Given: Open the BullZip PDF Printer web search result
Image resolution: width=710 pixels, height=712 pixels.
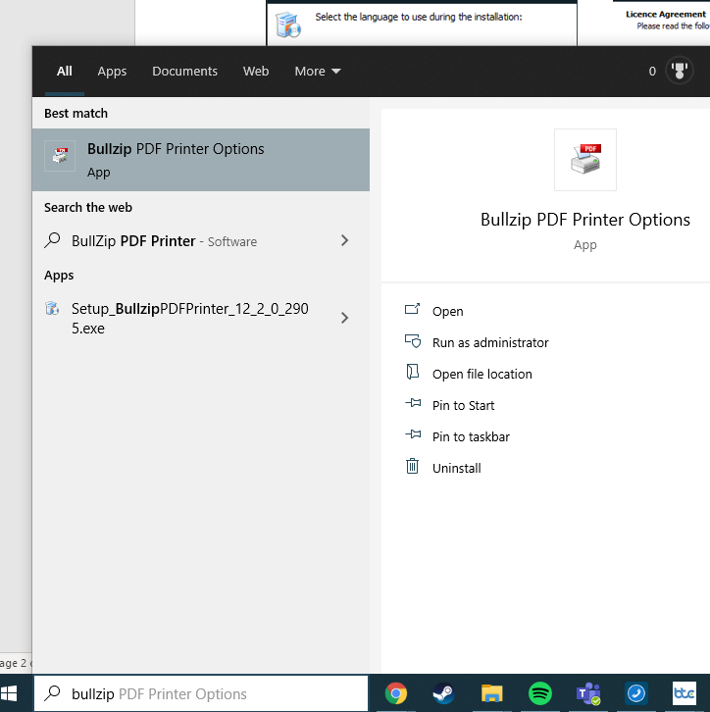Looking at the screenshot, I should pyautogui.click(x=201, y=240).
